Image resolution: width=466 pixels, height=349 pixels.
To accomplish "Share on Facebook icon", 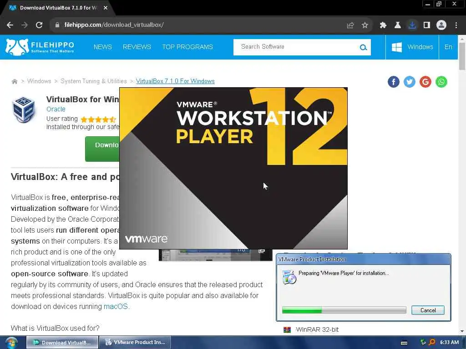I will 394,82.
